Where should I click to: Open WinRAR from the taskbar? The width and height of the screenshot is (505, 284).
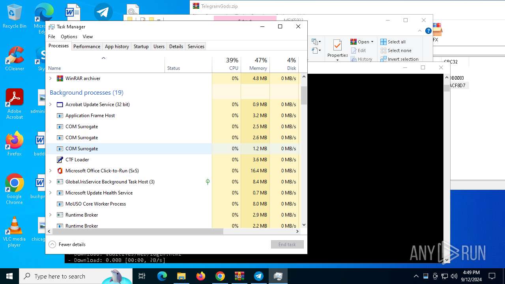tap(239, 276)
